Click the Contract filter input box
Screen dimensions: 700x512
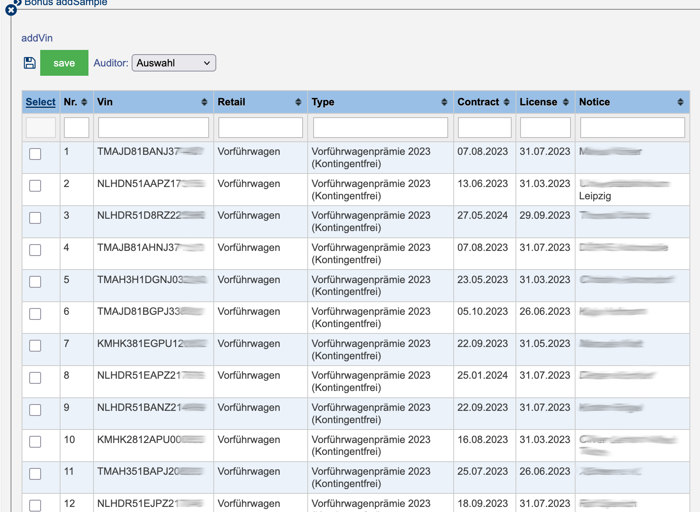(x=485, y=127)
